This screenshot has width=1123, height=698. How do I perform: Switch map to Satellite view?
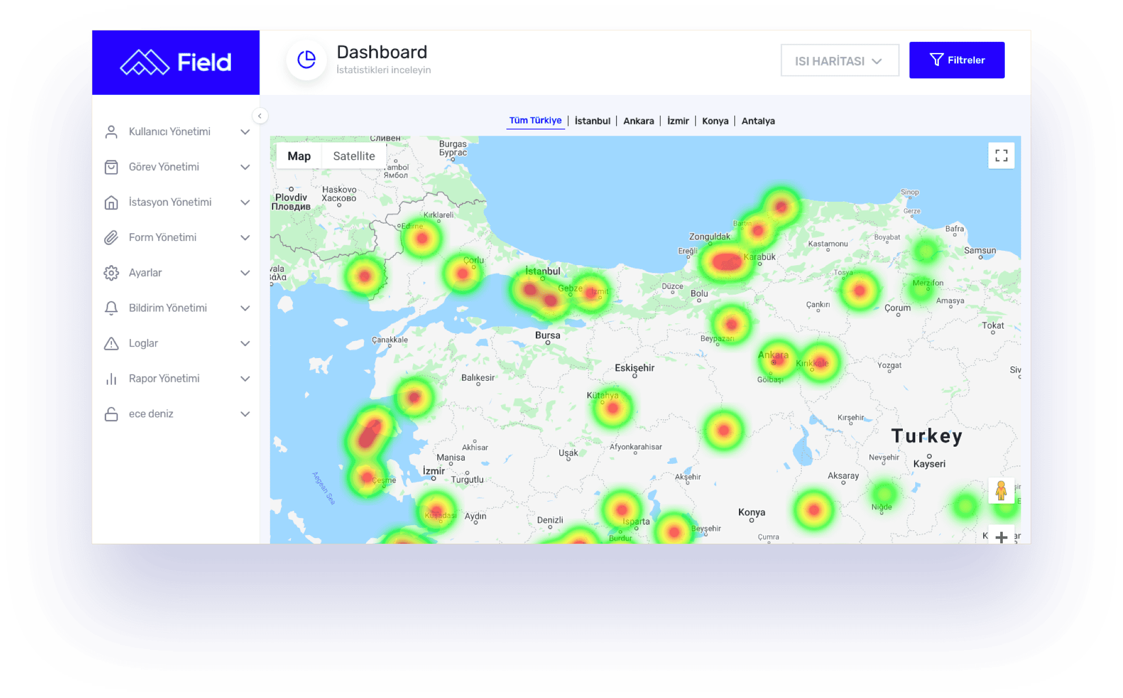[354, 156]
